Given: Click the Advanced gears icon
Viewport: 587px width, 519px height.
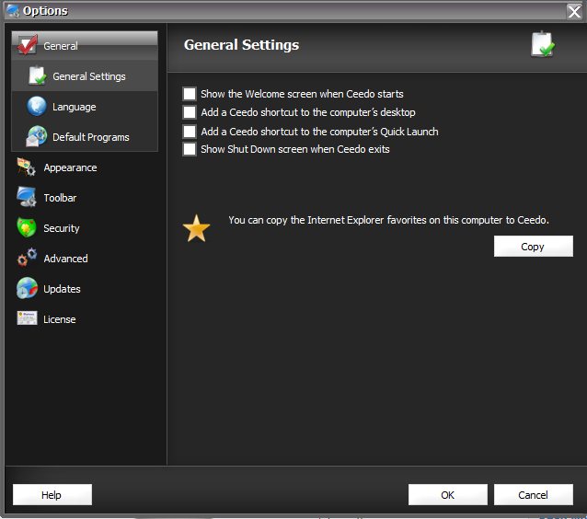Looking at the screenshot, I should (x=27, y=259).
